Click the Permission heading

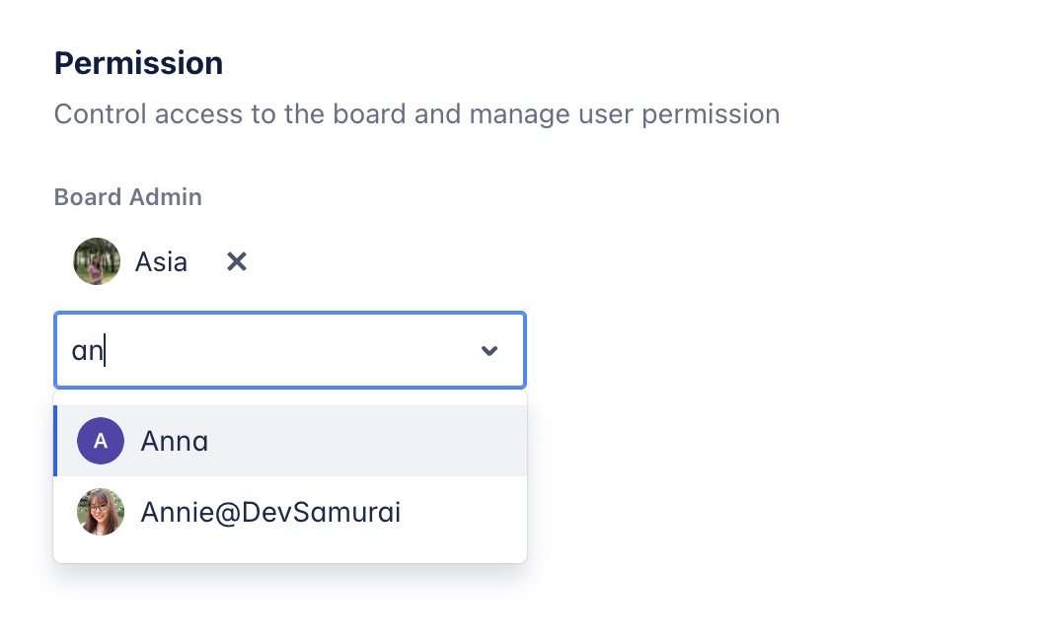pos(138,63)
